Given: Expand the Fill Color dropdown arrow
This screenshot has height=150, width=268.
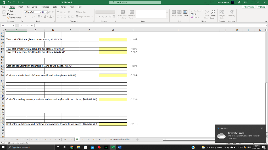Looking at the screenshot, I should click(x=47, y=16).
